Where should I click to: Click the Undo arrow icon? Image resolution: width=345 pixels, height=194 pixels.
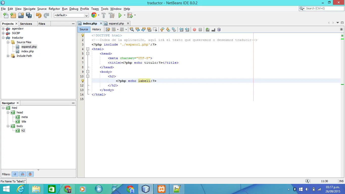click(38, 15)
